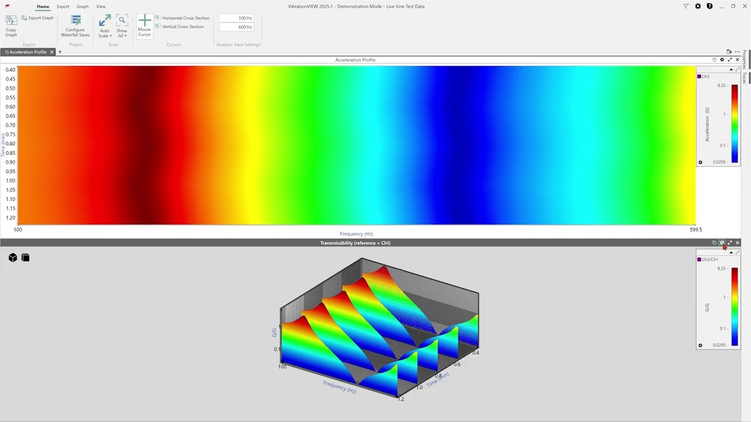Click the Home tab

coord(43,6)
